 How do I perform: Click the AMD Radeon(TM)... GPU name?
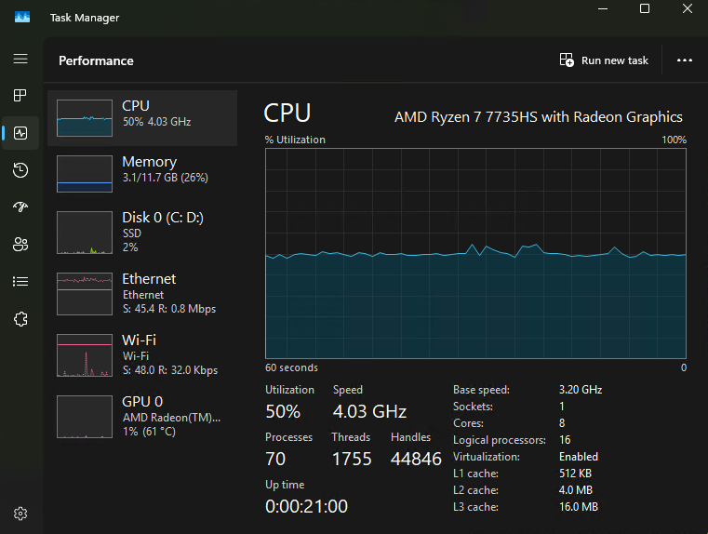[x=171, y=418]
